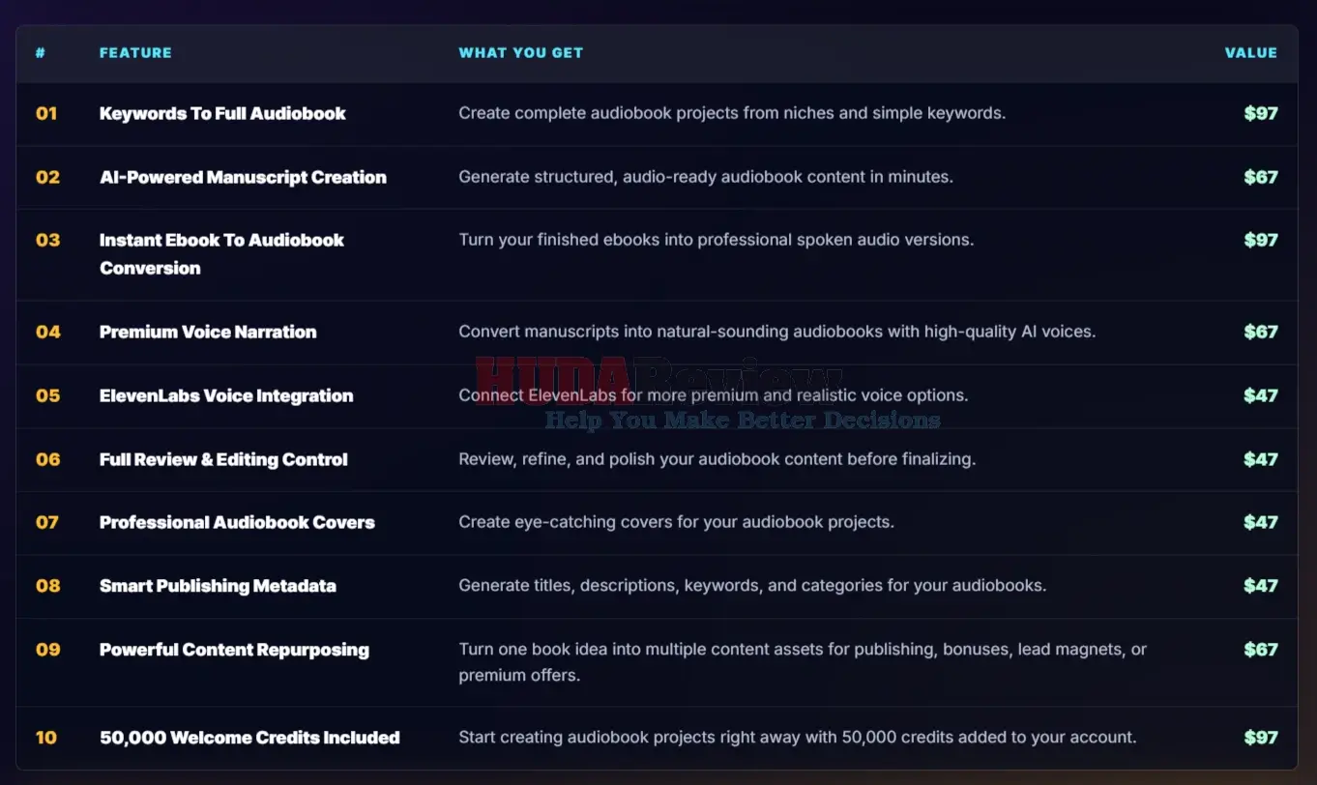Click 'Smart Publishing Metadata' feature name

pos(218,586)
